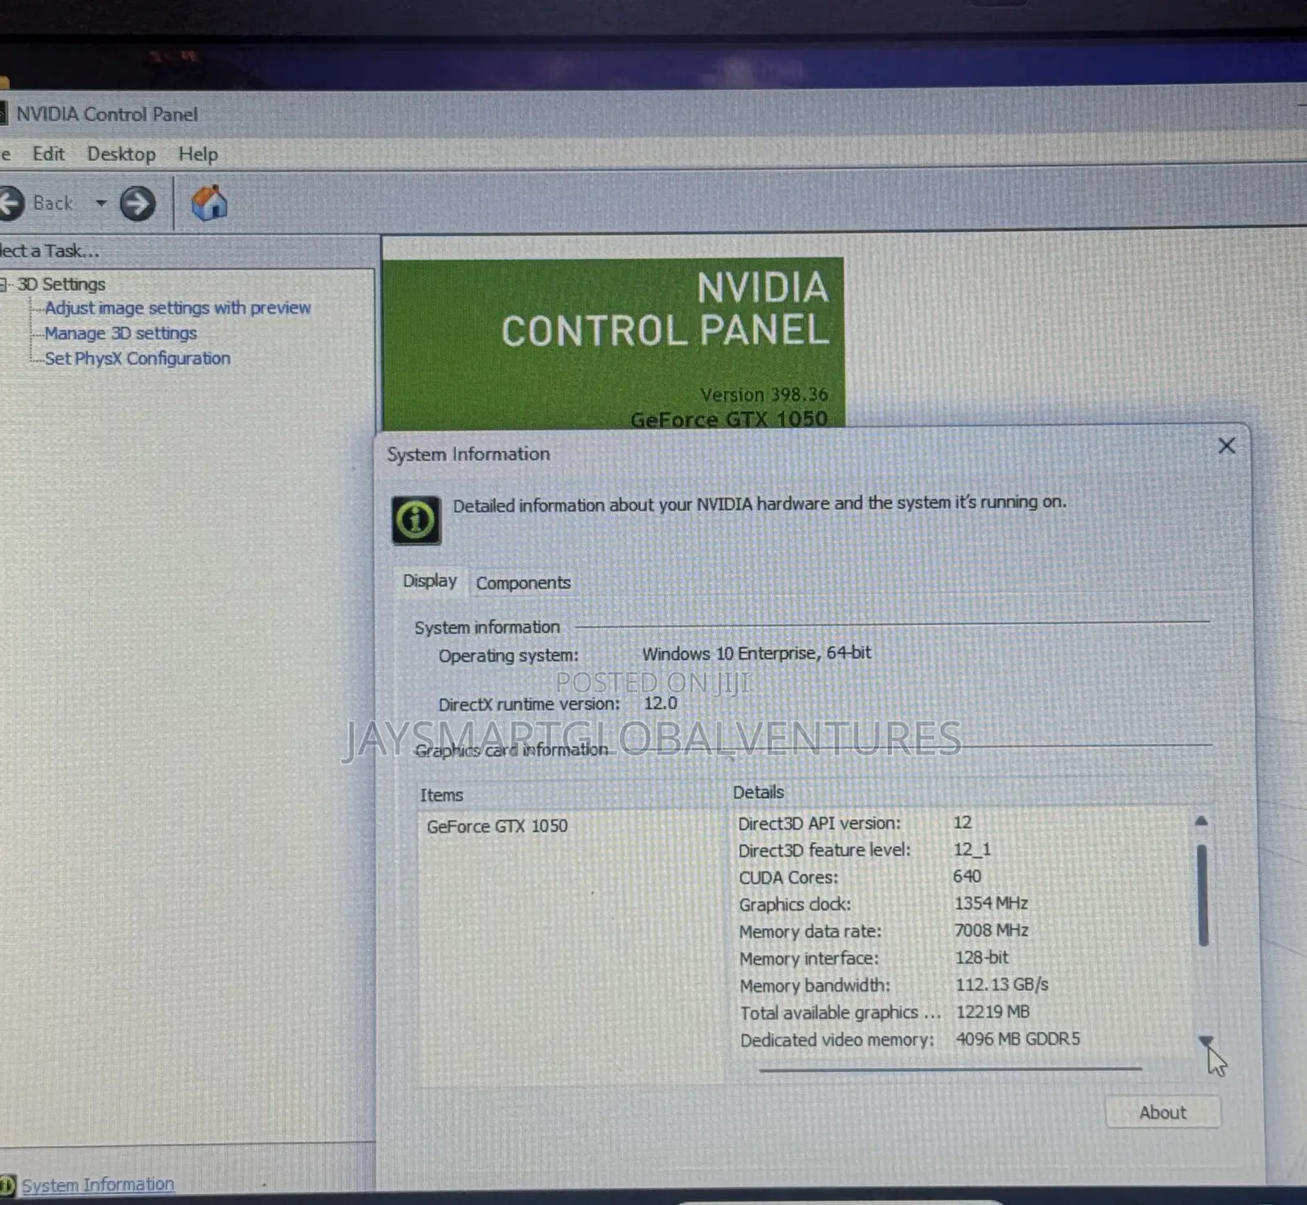Click the Windows 10 Enterprise, 64-bit value

click(x=756, y=654)
